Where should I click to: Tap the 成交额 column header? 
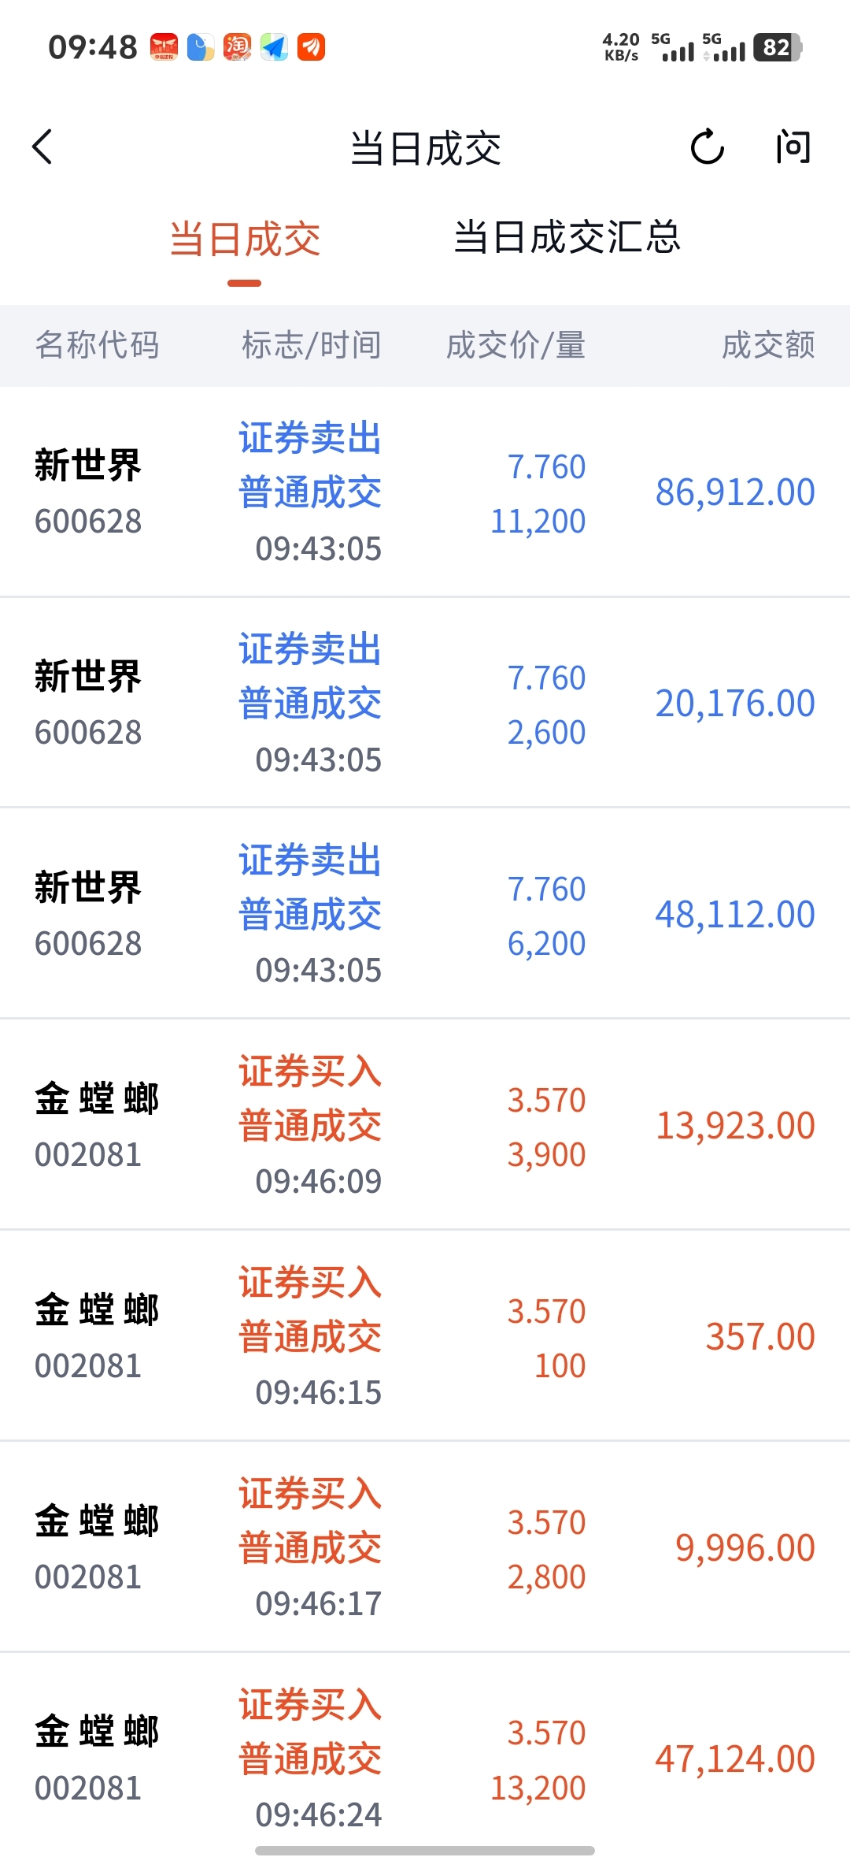pos(768,345)
